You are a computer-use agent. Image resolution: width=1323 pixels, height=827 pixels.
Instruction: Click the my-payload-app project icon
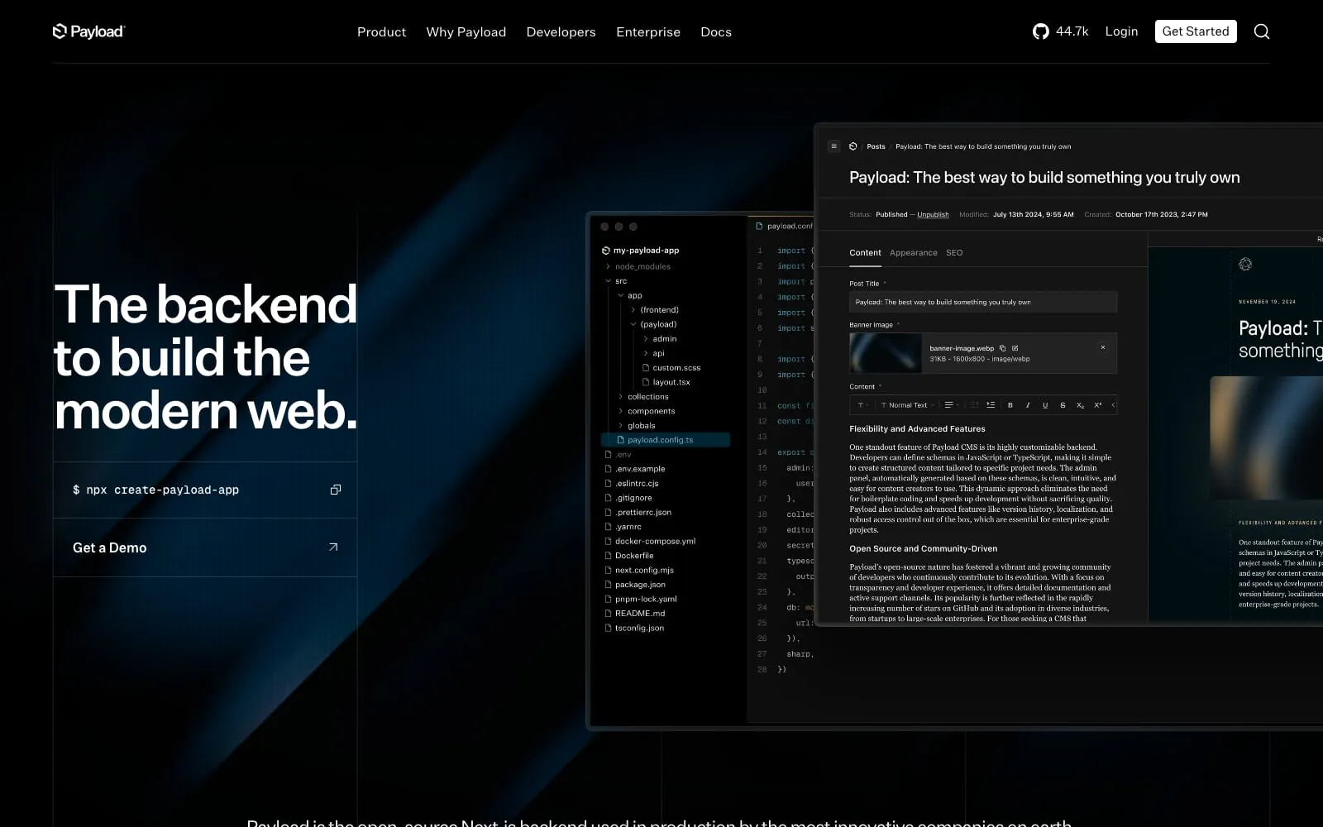[606, 251]
